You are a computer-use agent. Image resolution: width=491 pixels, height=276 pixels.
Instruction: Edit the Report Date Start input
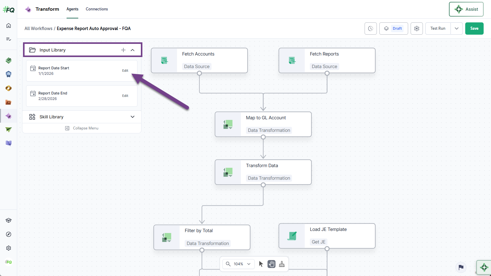point(125,71)
